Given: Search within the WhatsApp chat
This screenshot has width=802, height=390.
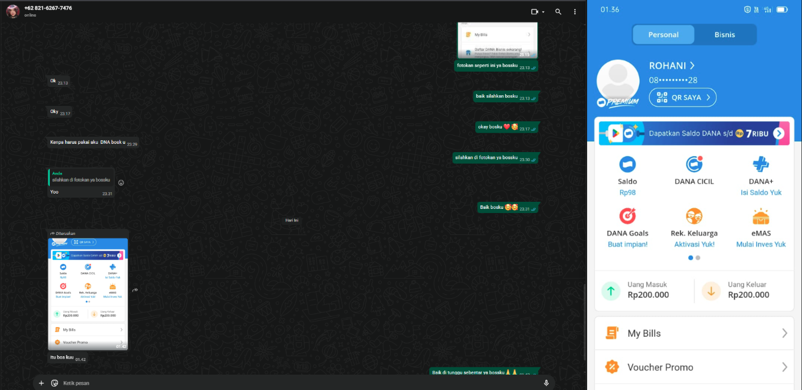Looking at the screenshot, I should pos(558,12).
